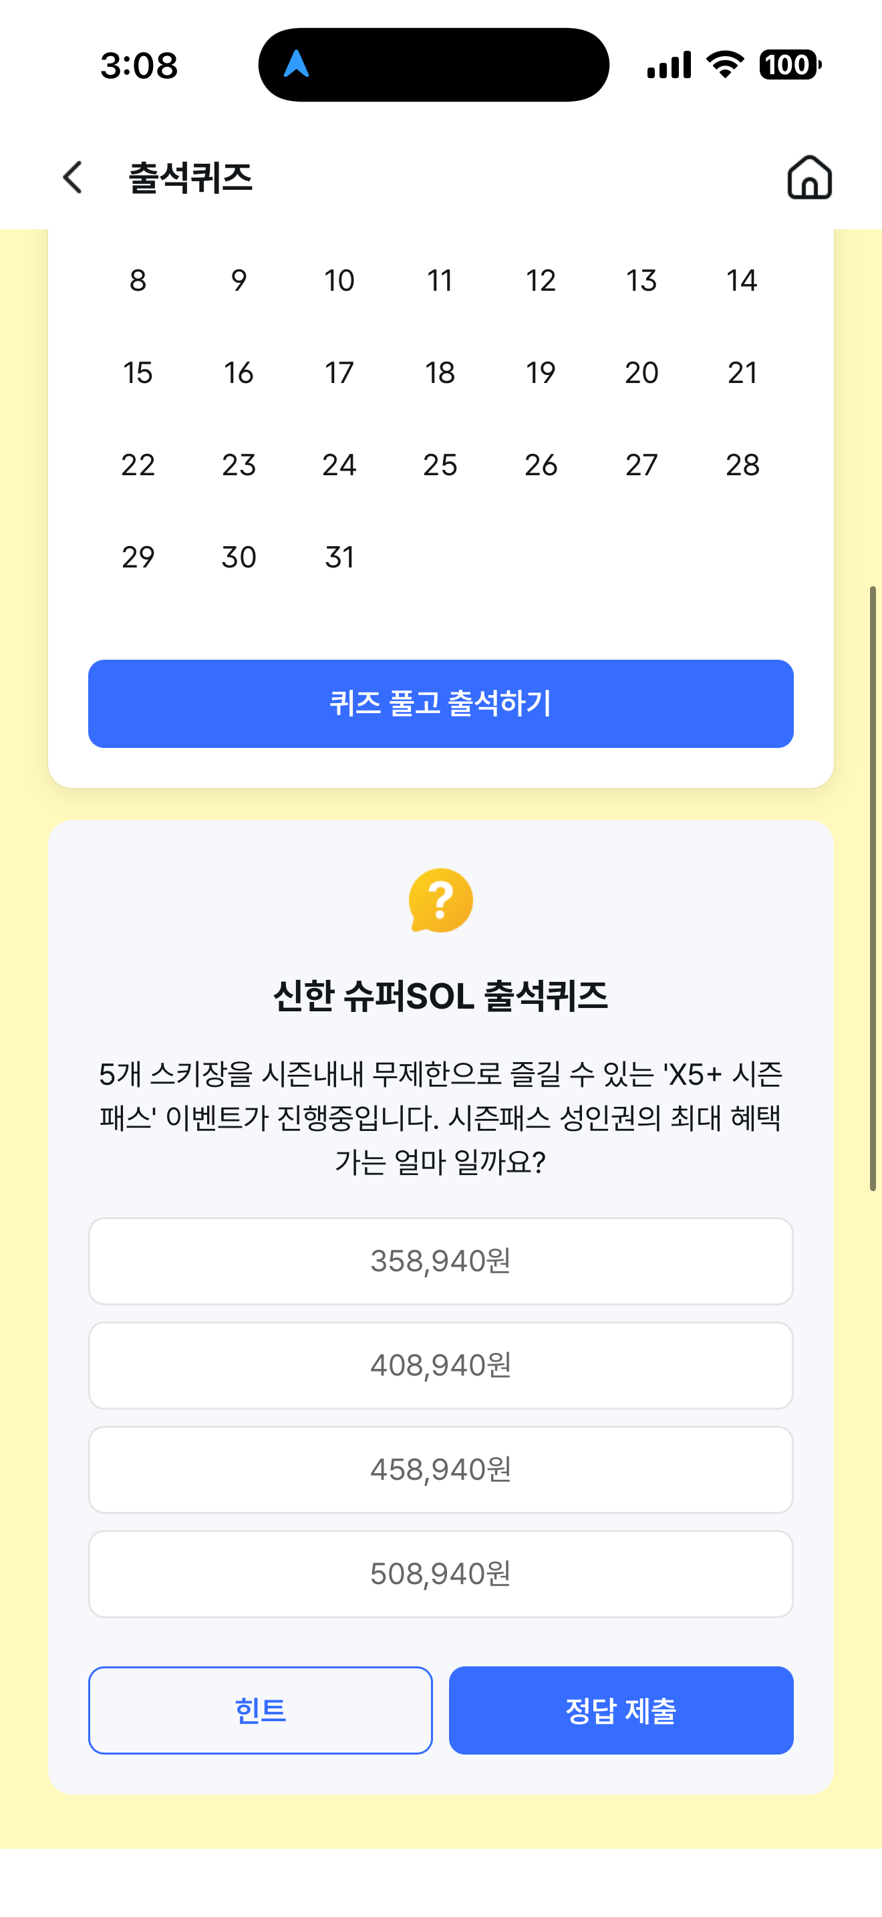Tap calendar date 8

[138, 281]
